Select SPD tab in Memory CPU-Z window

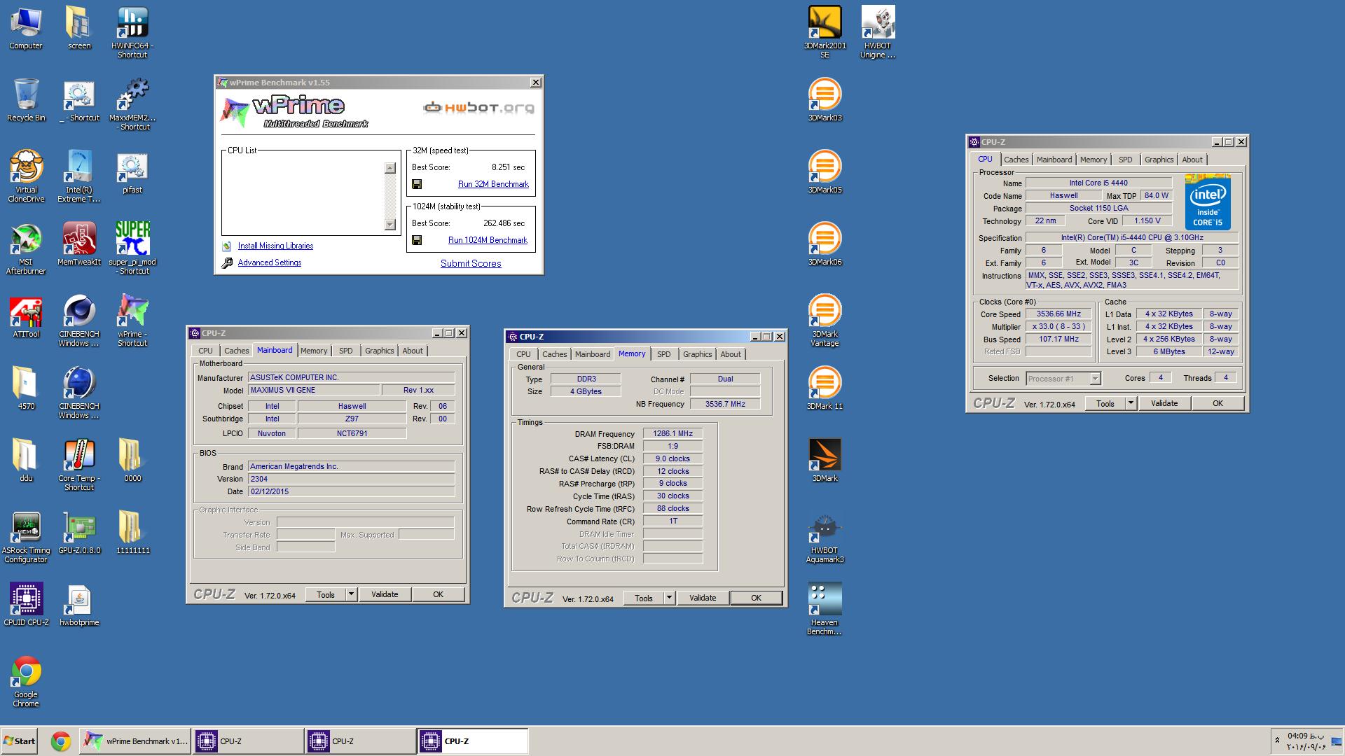pos(663,354)
